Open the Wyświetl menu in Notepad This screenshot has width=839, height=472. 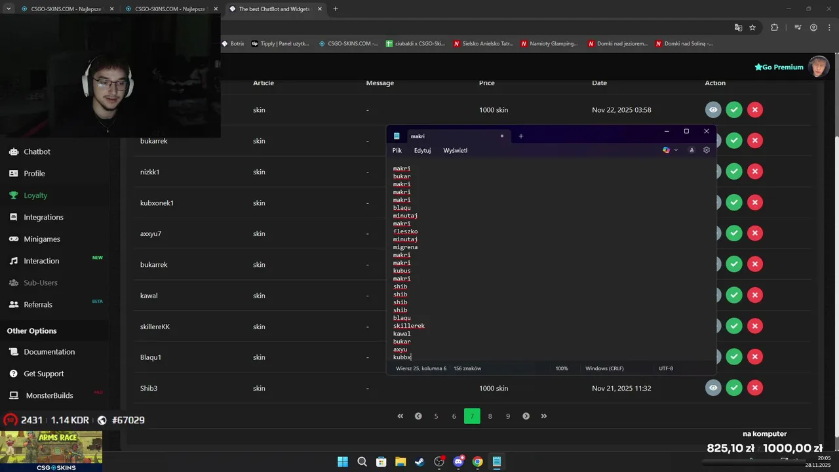coord(456,150)
